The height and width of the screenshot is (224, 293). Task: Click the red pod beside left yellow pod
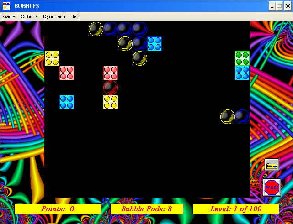point(67,73)
